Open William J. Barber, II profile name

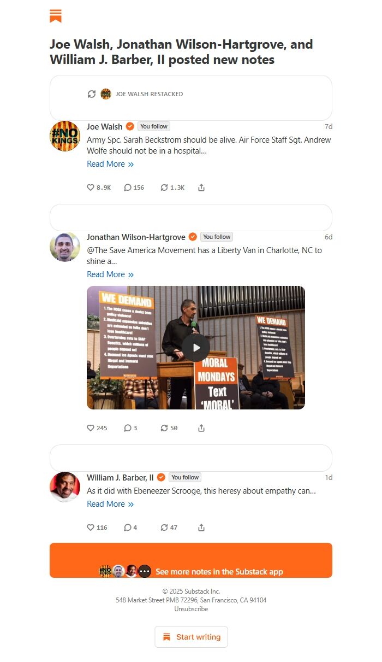(x=120, y=477)
